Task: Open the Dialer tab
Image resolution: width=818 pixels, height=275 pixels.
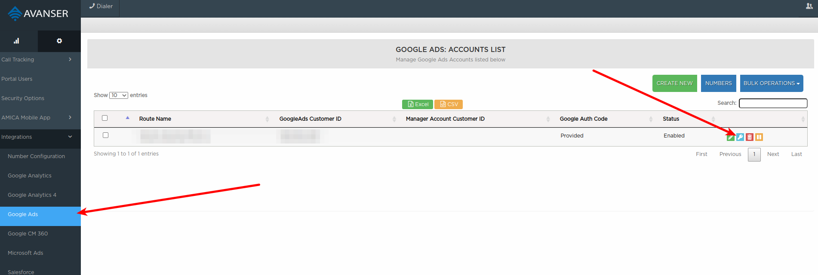Action: (101, 6)
